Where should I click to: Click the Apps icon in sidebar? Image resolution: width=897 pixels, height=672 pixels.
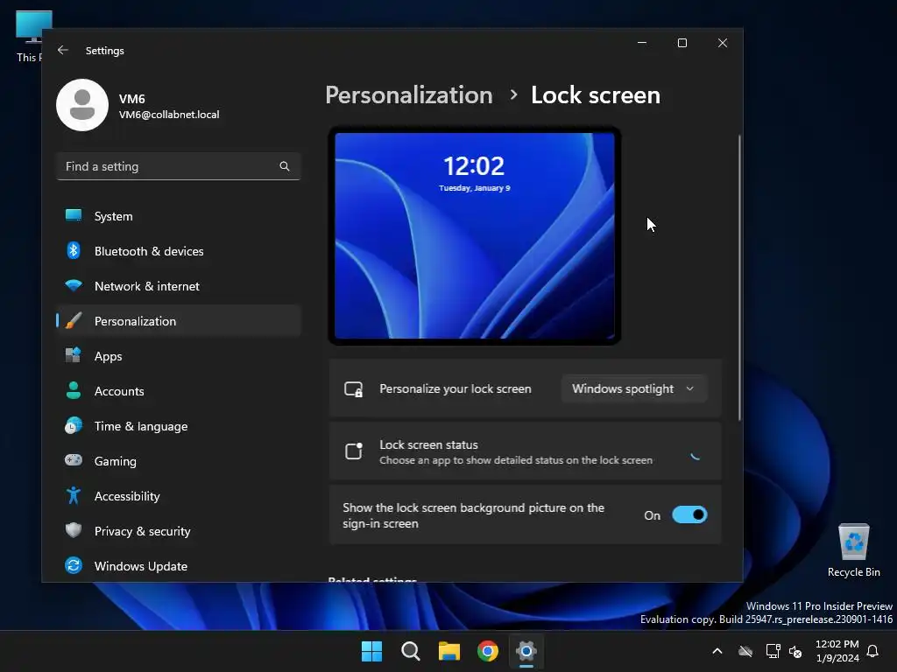click(74, 355)
